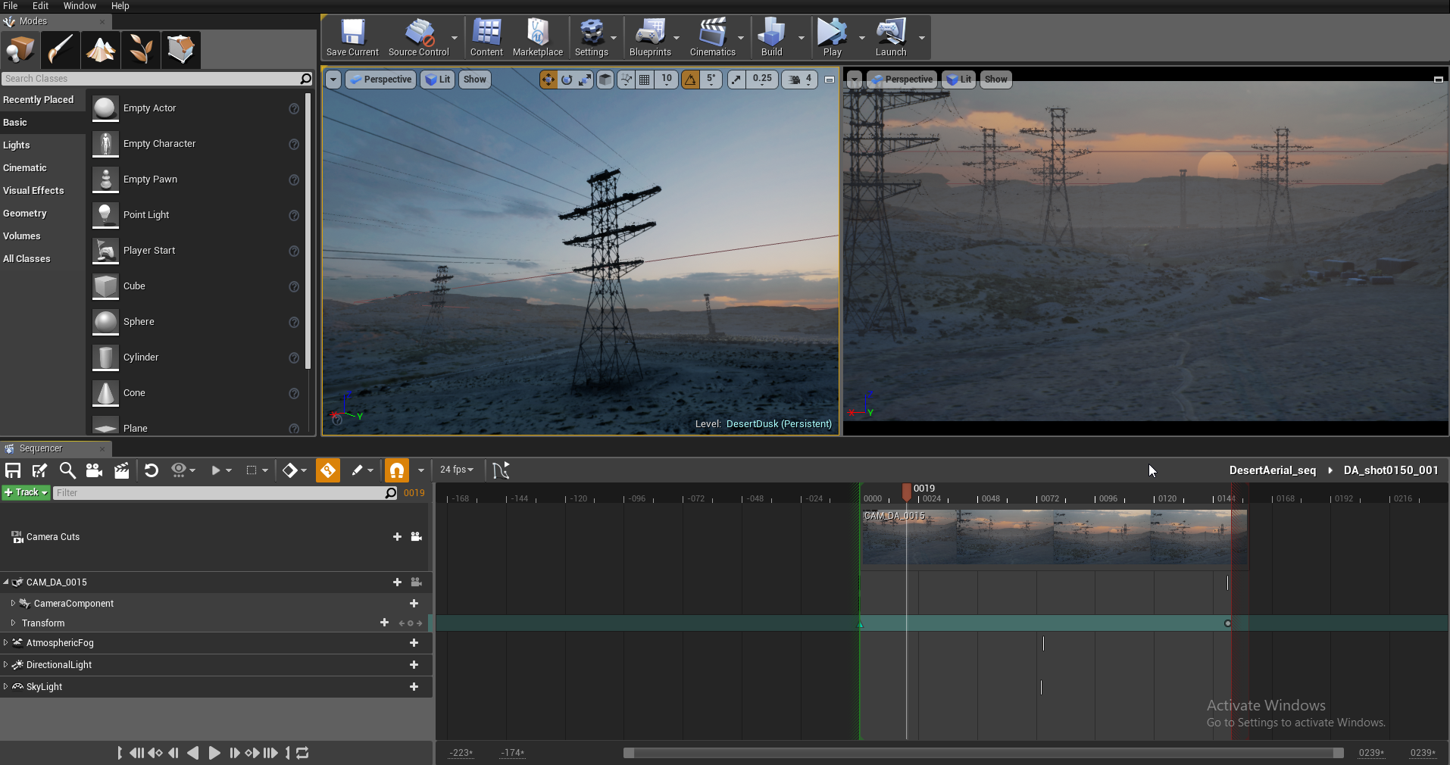This screenshot has width=1450, height=765.
Task: Select the Foliage mode icon
Action: 140,50
